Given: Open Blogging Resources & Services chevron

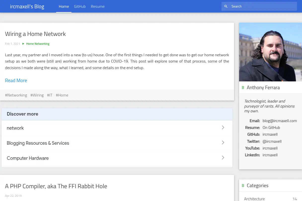Looking at the screenshot, I should pyautogui.click(x=223, y=142).
